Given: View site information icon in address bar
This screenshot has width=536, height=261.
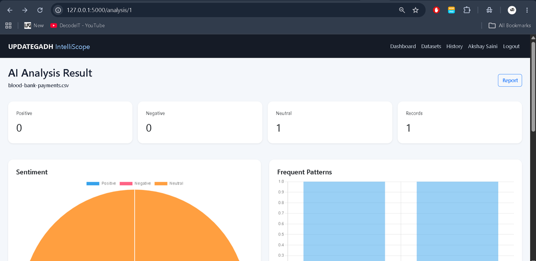Looking at the screenshot, I should pyautogui.click(x=58, y=10).
